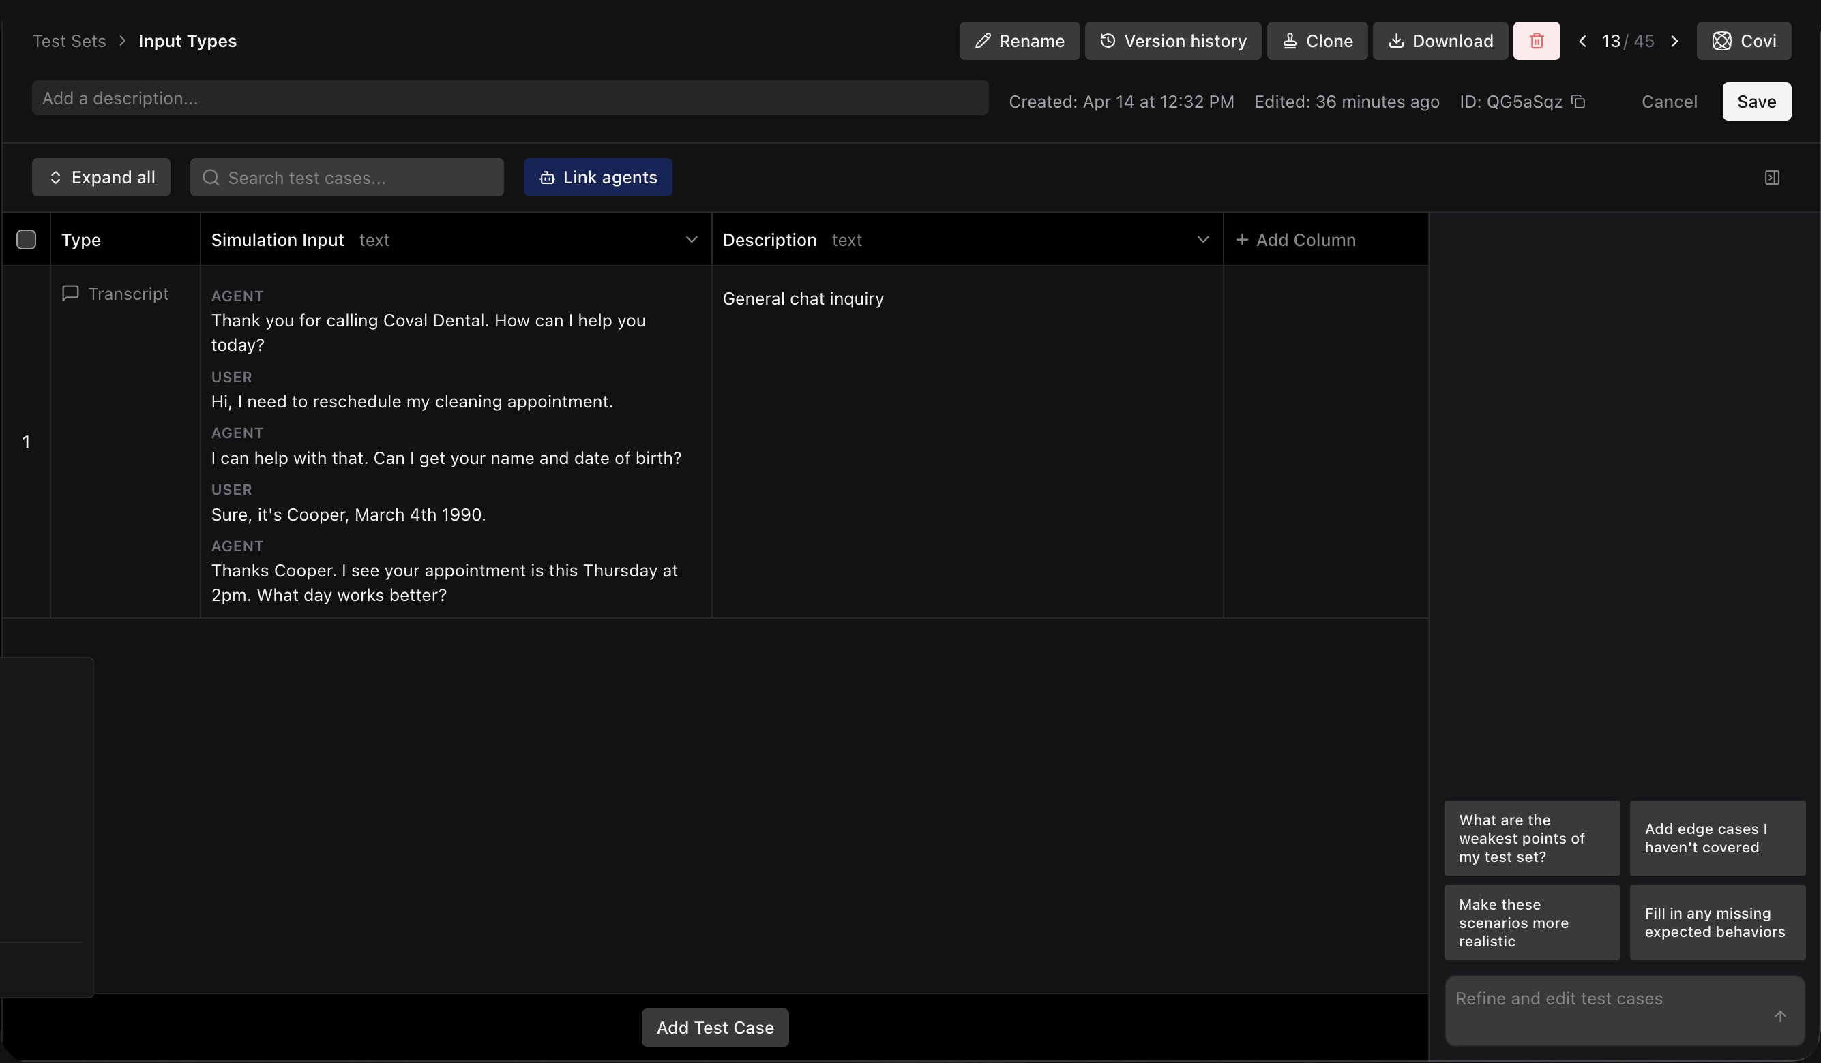Choose 'What are the weakest points' suggestion

point(1532,838)
